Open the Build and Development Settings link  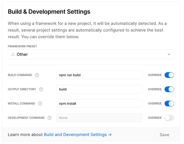click(77, 135)
